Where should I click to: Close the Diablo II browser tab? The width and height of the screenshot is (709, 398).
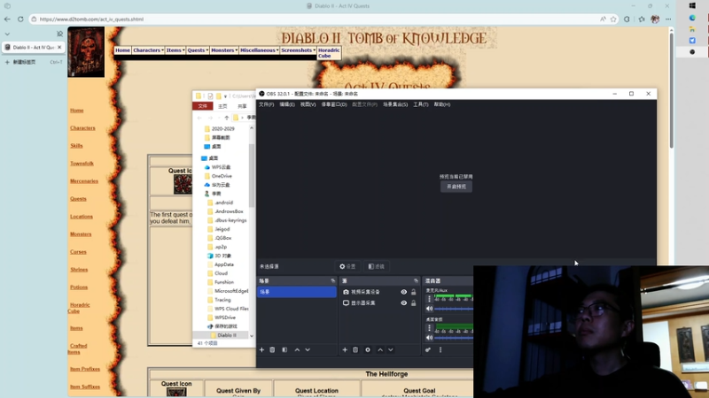tap(59, 47)
